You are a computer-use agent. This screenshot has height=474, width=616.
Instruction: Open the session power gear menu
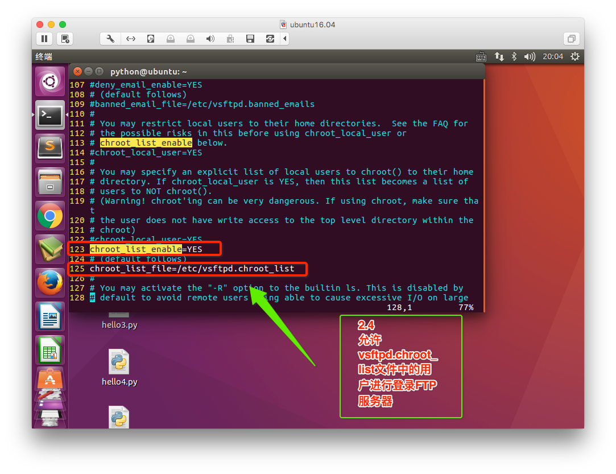pyautogui.click(x=574, y=56)
